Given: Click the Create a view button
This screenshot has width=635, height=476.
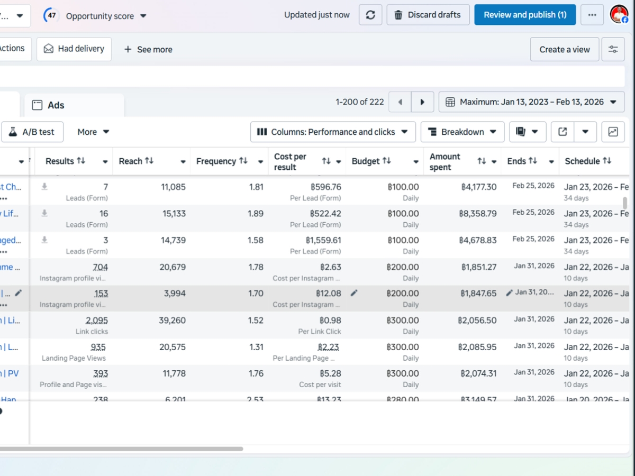Looking at the screenshot, I should click(x=564, y=49).
